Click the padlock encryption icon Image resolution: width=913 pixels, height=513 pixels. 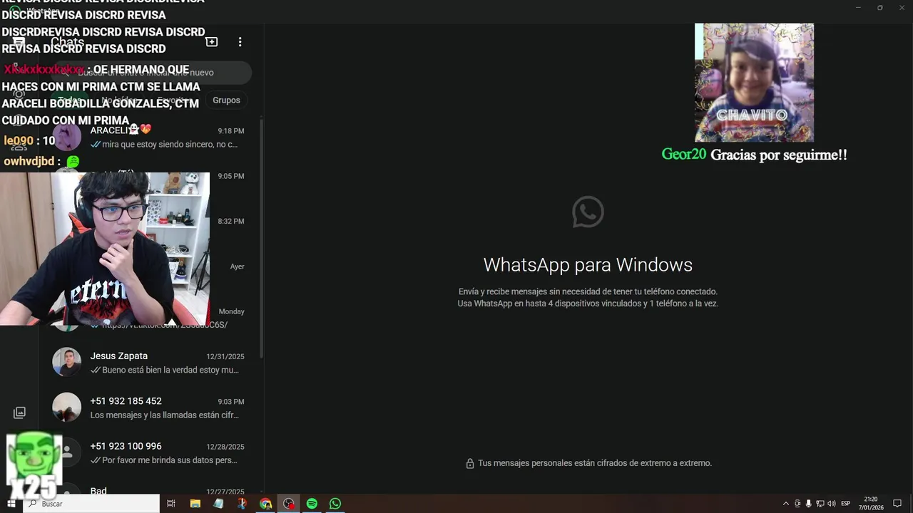pos(470,463)
